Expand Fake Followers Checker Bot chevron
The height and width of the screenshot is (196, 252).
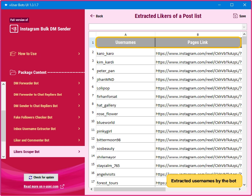point(79,117)
